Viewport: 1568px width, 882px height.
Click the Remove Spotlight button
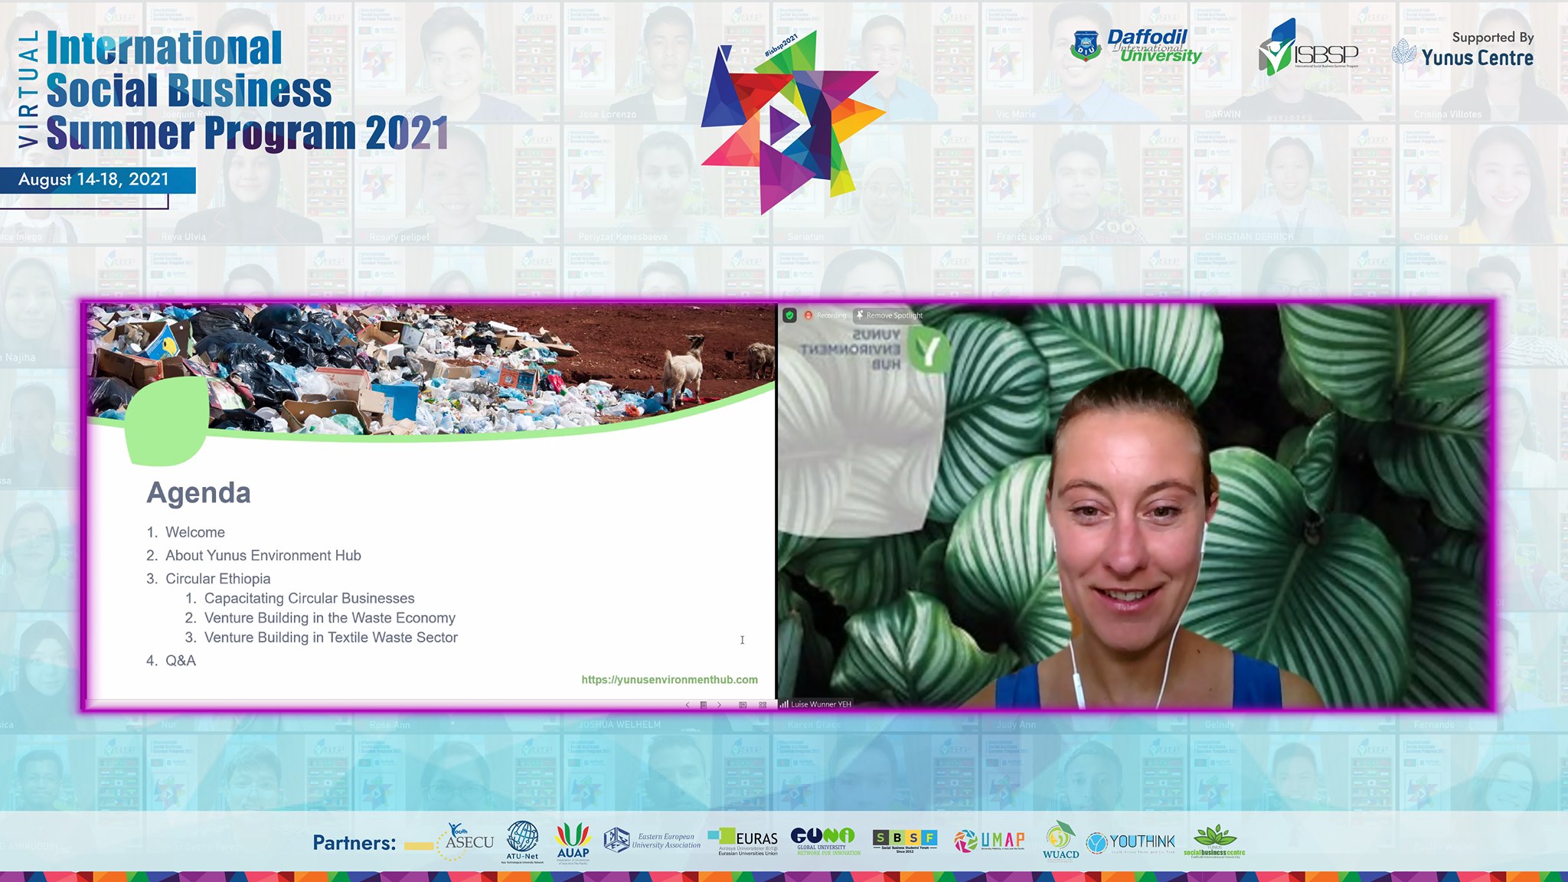click(x=889, y=315)
